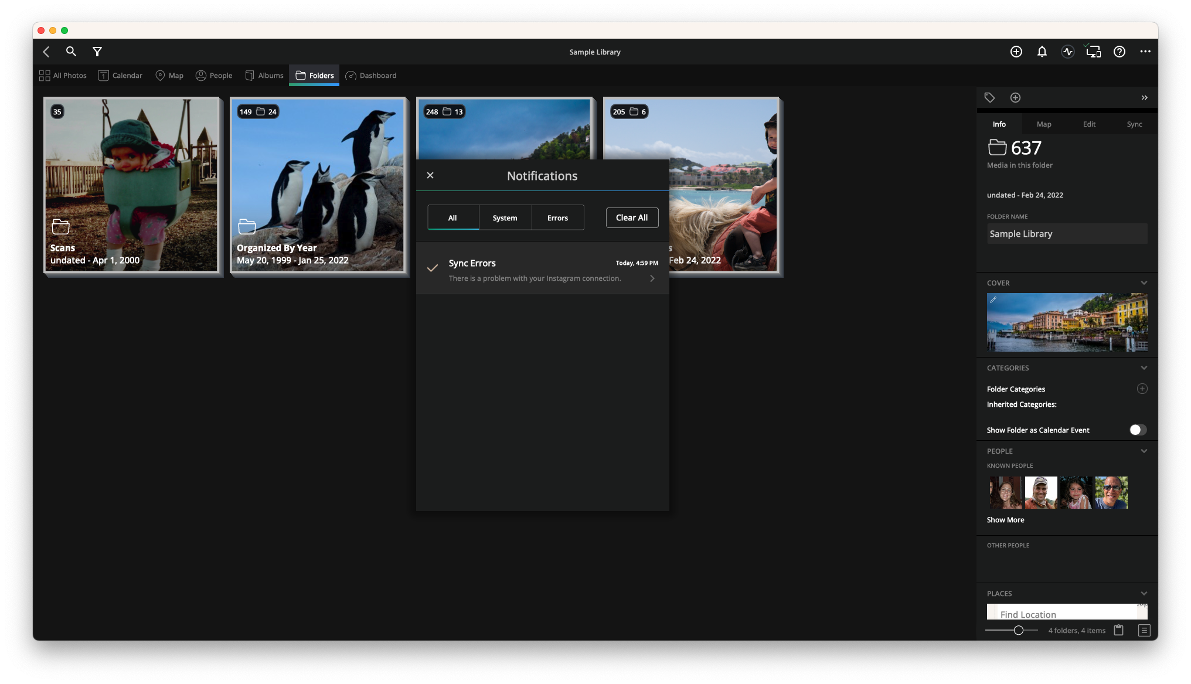This screenshot has width=1191, height=684.
Task: Click the cover photo of lakeside town
Action: click(x=1067, y=322)
